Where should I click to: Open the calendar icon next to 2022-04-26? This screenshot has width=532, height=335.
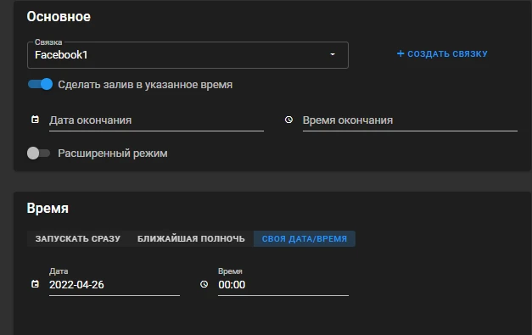click(35, 284)
